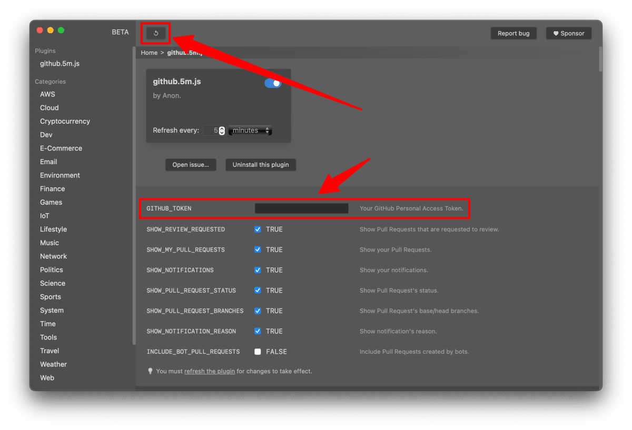Click the main panel vertical scrollbar
632x430 pixels.
tap(600, 59)
